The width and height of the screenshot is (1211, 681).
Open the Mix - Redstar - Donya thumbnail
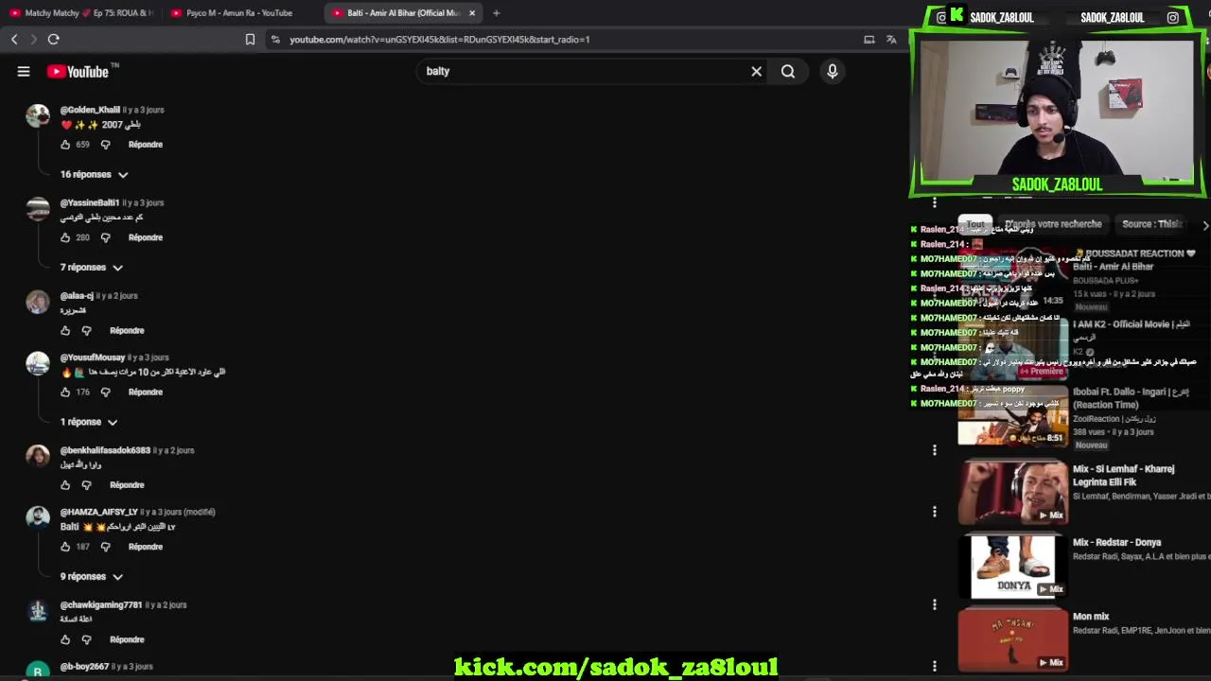(x=1012, y=566)
